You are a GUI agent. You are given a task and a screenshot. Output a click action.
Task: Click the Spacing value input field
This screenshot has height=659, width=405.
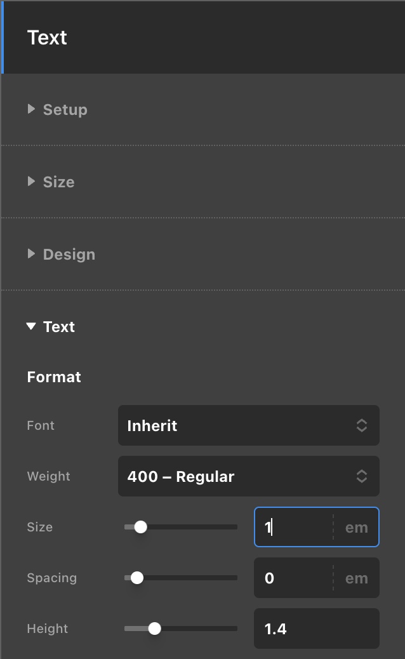[293, 578]
